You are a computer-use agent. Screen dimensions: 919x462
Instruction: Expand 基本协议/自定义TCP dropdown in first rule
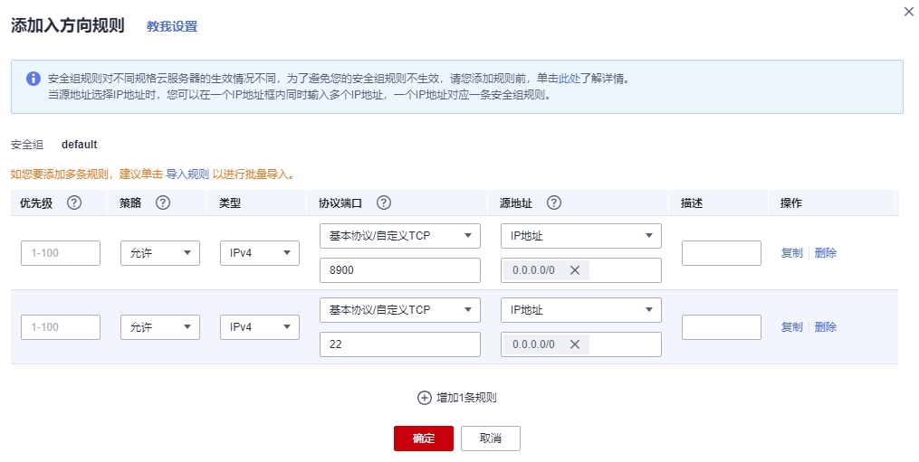point(399,236)
